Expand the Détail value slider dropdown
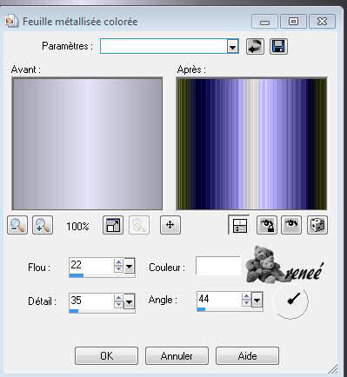This screenshot has height=377, width=347. (x=130, y=301)
